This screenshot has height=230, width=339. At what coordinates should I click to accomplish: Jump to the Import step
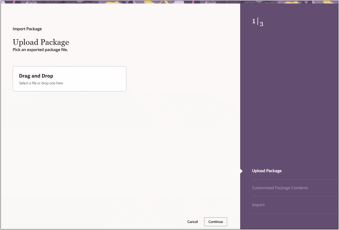(258, 205)
